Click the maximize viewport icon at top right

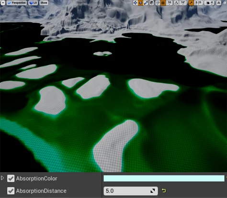coord(219,3)
